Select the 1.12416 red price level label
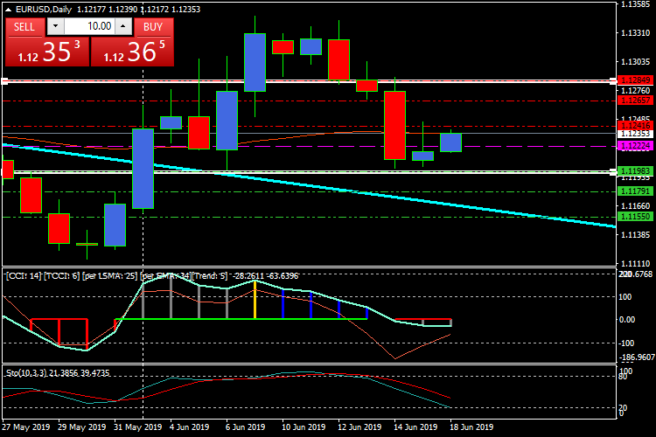This screenshot has width=656, height=437. (x=636, y=126)
